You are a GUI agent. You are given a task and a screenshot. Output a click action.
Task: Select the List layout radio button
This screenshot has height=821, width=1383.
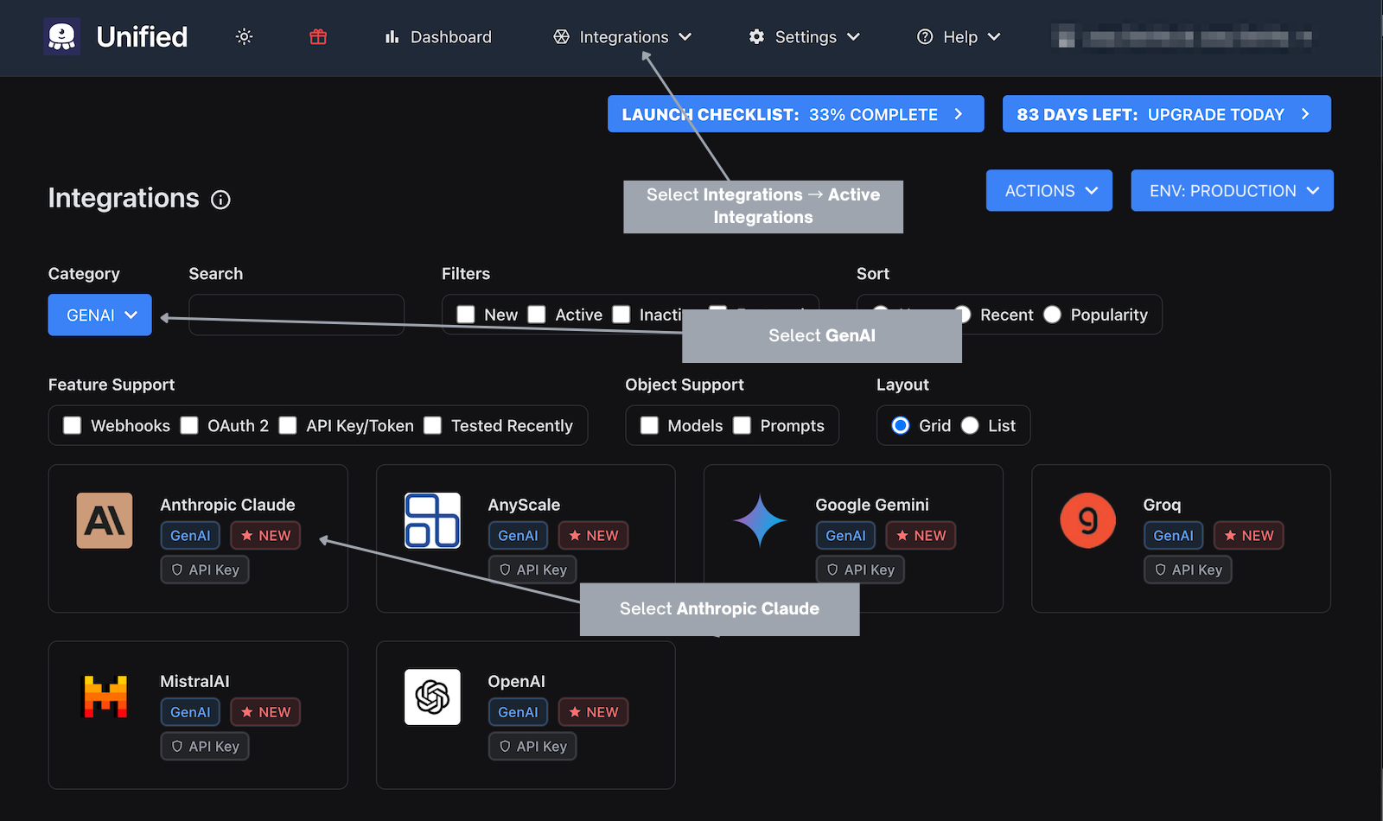(x=971, y=425)
